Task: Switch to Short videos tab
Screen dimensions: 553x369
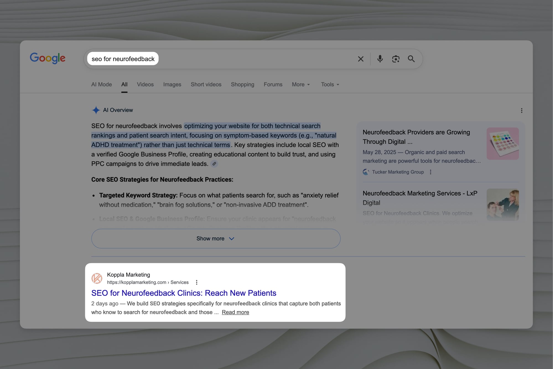Action: click(206, 85)
